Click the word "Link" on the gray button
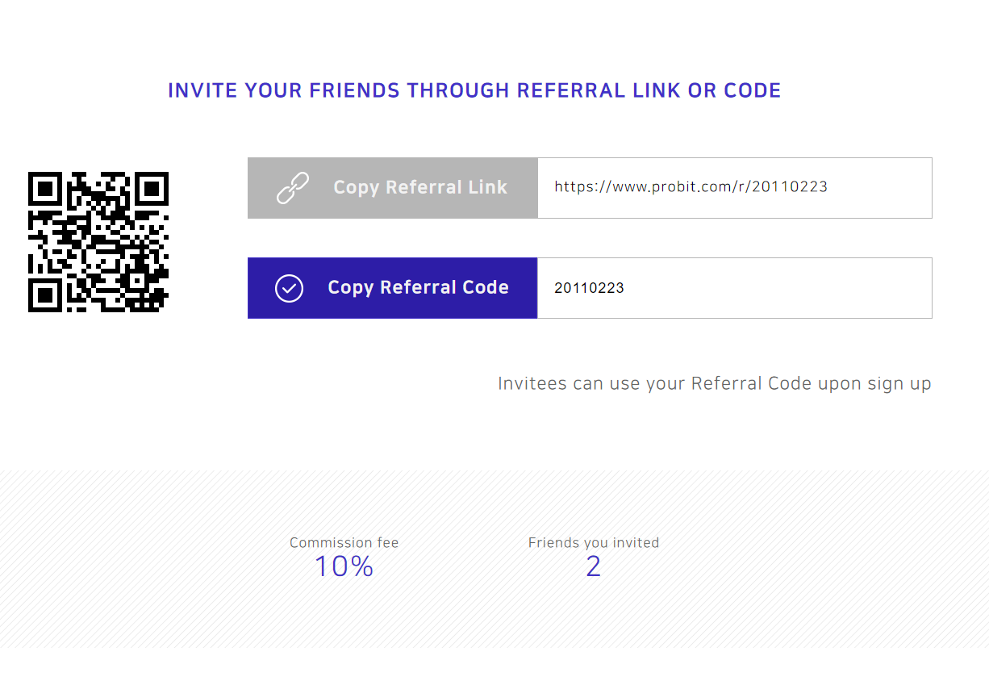989x681 pixels. tap(487, 187)
